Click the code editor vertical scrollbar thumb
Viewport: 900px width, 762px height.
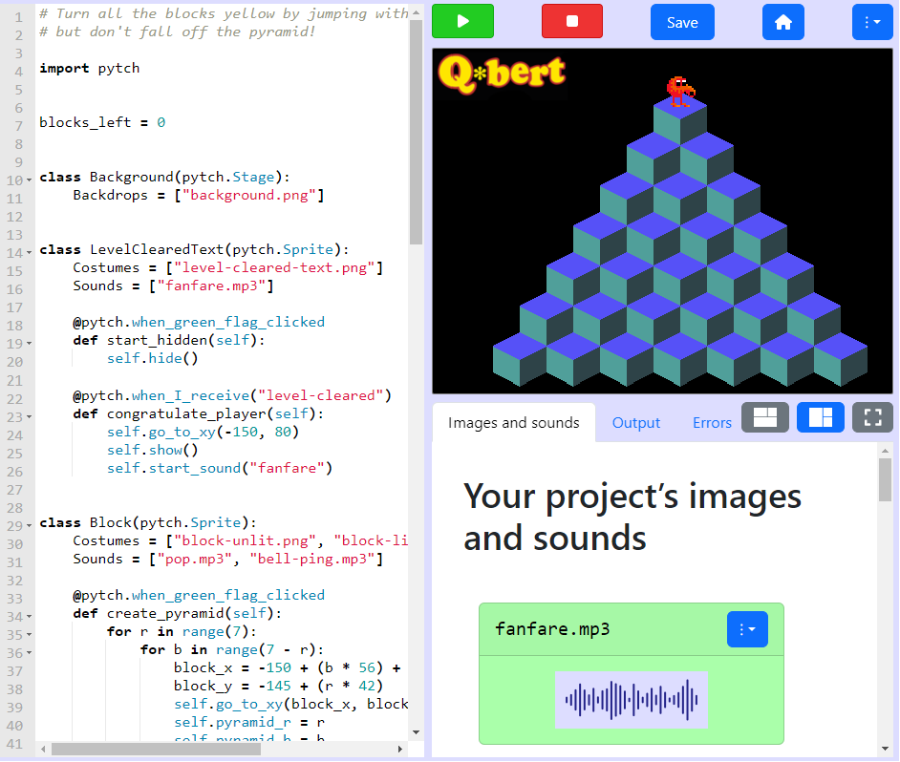(x=416, y=132)
